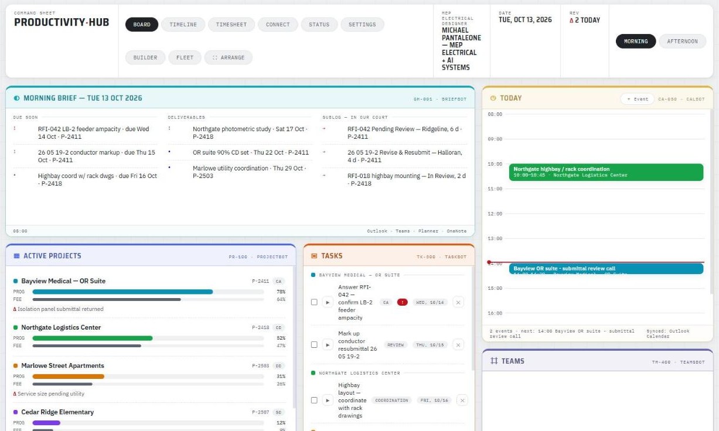
Task: Click the Service size pending utility warning
Action: coord(49,394)
